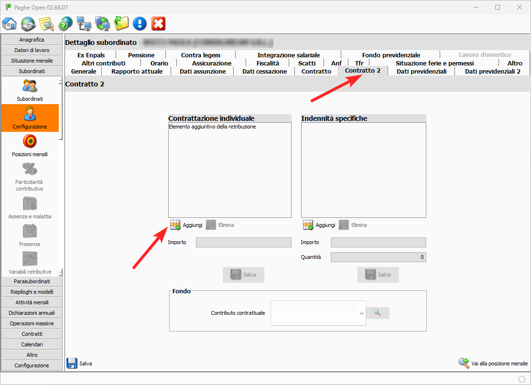Click the note with magnifier search icon
This screenshot has width=531, height=385.
[46, 23]
